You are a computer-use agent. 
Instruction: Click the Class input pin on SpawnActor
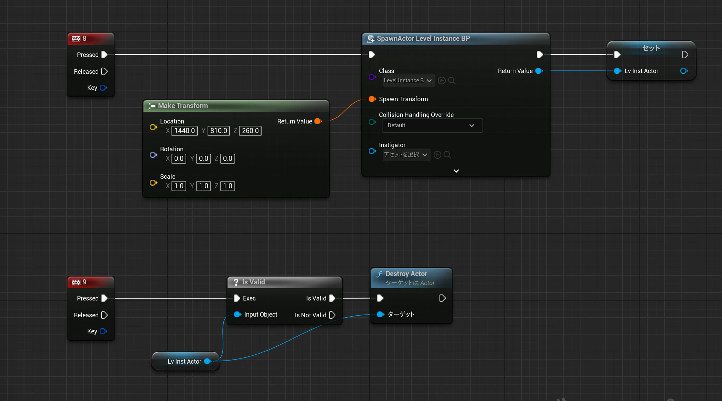pos(372,77)
